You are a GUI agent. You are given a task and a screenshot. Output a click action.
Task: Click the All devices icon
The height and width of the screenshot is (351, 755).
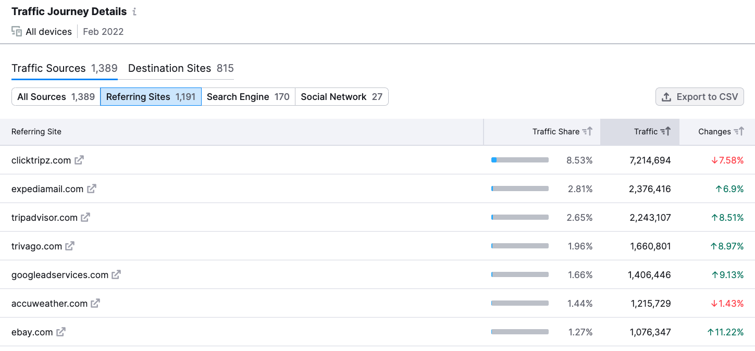tap(17, 31)
